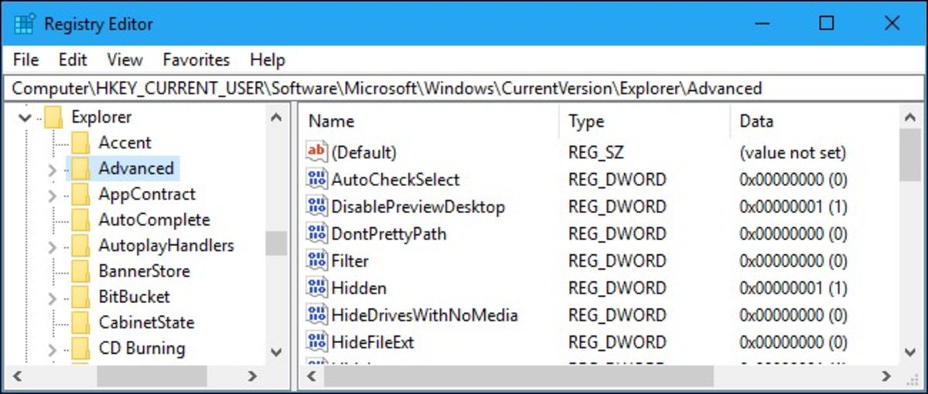
Task: Click DontPrettyPath value name
Action: [389, 233]
